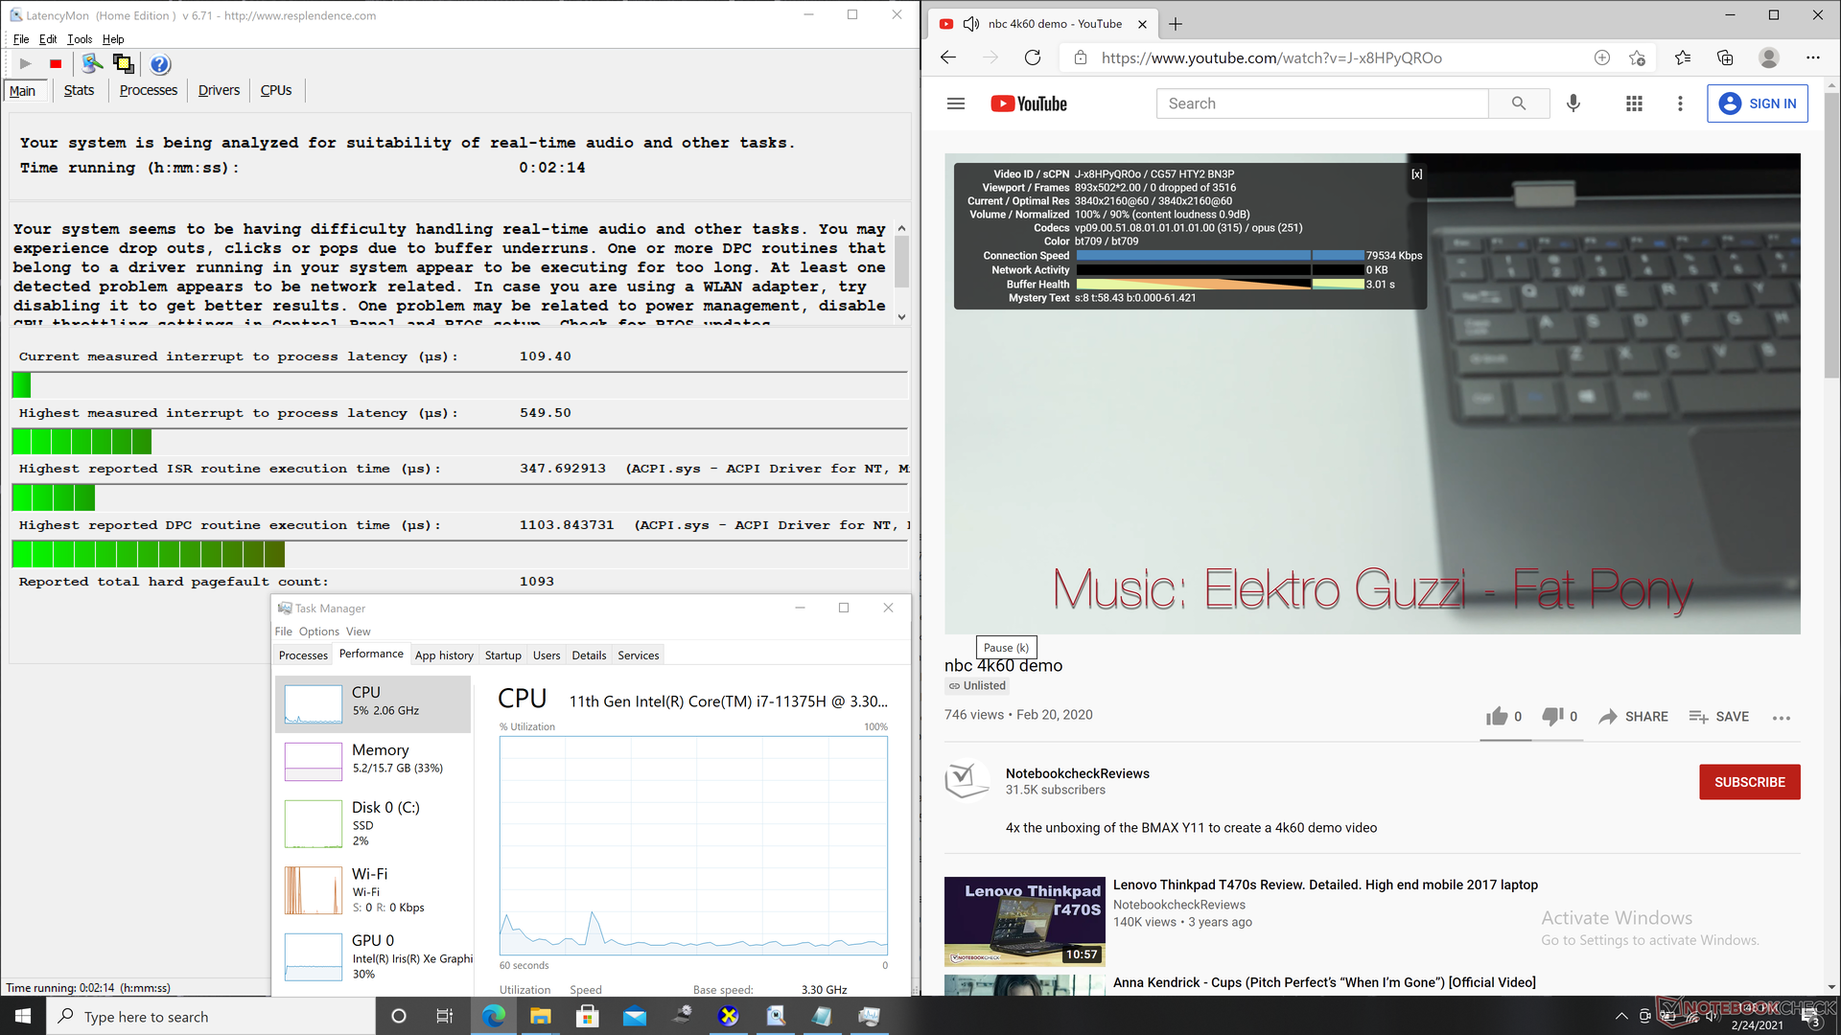Screen dimensions: 1841x1035
Task: Subscribe to NotebookcheckReviews channel
Action: click(x=1750, y=782)
